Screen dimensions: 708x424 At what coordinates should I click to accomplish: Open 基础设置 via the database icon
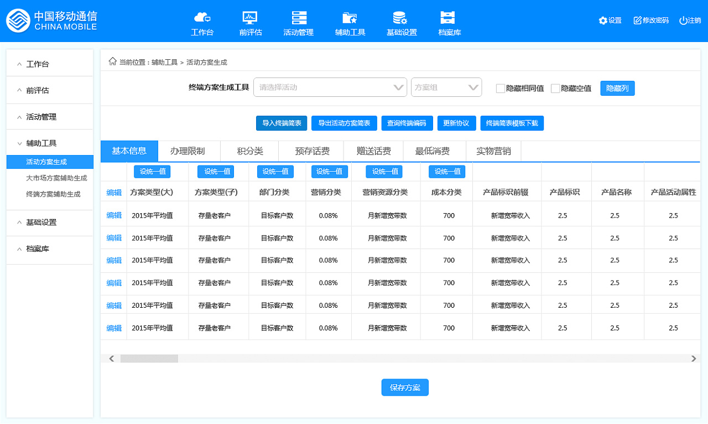click(x=401, y=17)
